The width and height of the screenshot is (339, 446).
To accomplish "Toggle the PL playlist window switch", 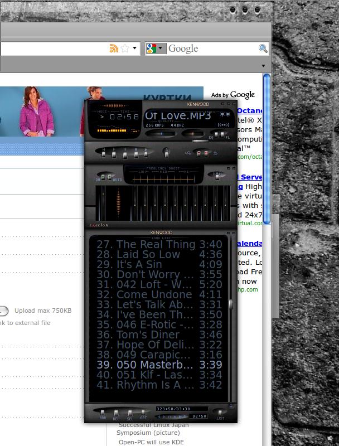I will pyautogui.click(x=222, y=134).
